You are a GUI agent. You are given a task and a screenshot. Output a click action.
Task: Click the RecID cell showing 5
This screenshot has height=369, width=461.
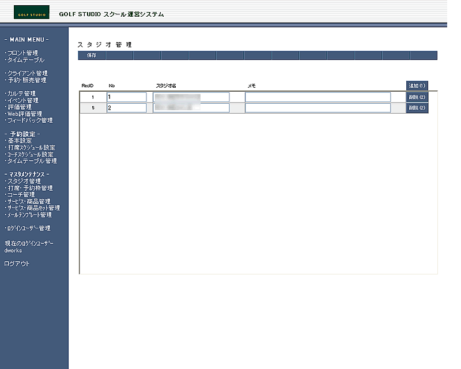[93, 108]
